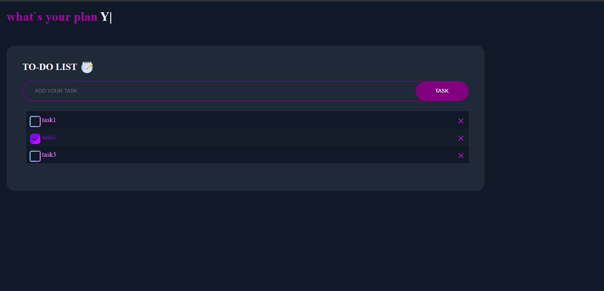Remove task3 using its X icon
This screenshot has width=604, height=291.
coord(461,156)
